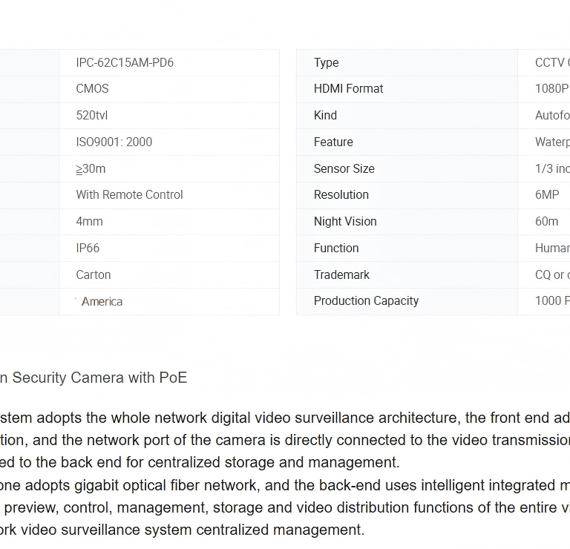Click the ISO9001: 2000 certification cell
Screen dimensions: 570x549
(x=114, y=142)
